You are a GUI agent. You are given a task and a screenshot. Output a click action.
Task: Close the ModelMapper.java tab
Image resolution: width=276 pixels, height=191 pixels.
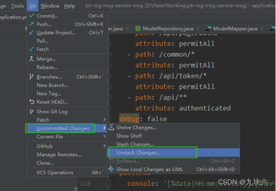point(262,28)
